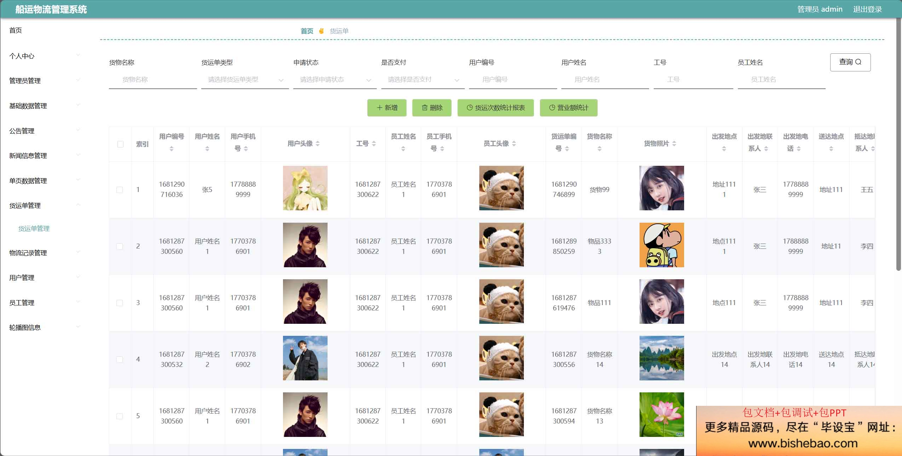Screen dimensions: 902x456
Task: Toggle the select-all checkbox in table header
Action: tap(120, 144)
